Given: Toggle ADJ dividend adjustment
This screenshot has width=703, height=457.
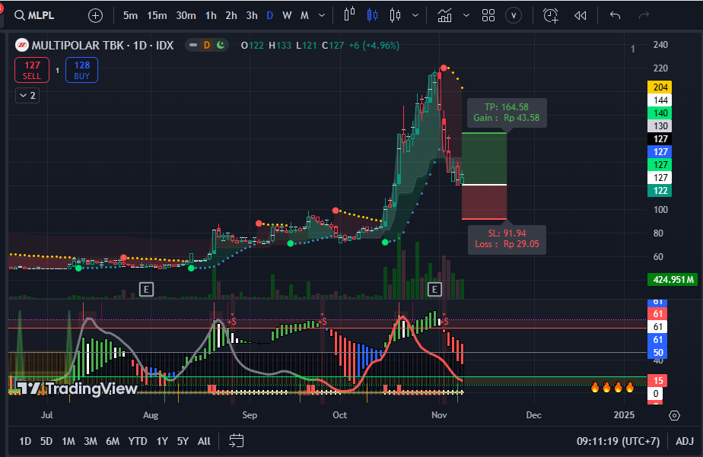Looking at the screenshot, I should tap(685, 441).
